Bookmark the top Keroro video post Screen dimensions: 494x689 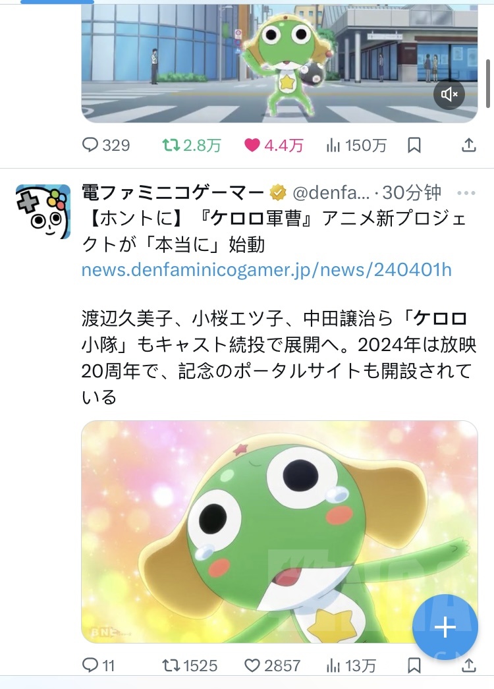tap(414, 145)
